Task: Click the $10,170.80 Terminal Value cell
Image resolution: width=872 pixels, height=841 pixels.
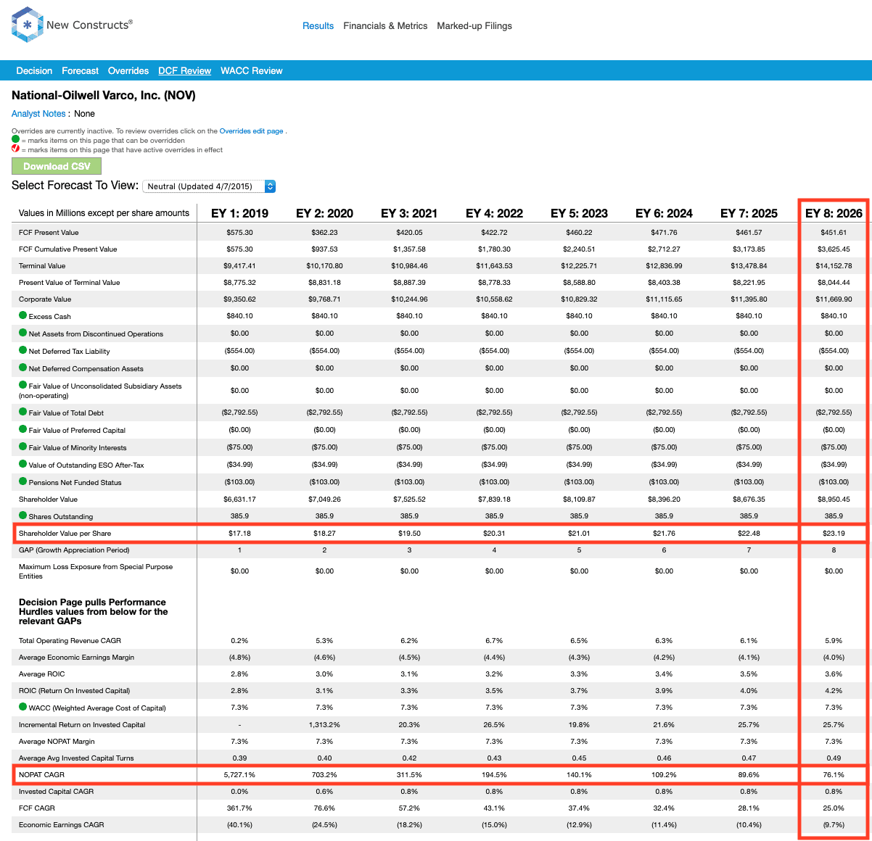Action: tap(324, 266)
